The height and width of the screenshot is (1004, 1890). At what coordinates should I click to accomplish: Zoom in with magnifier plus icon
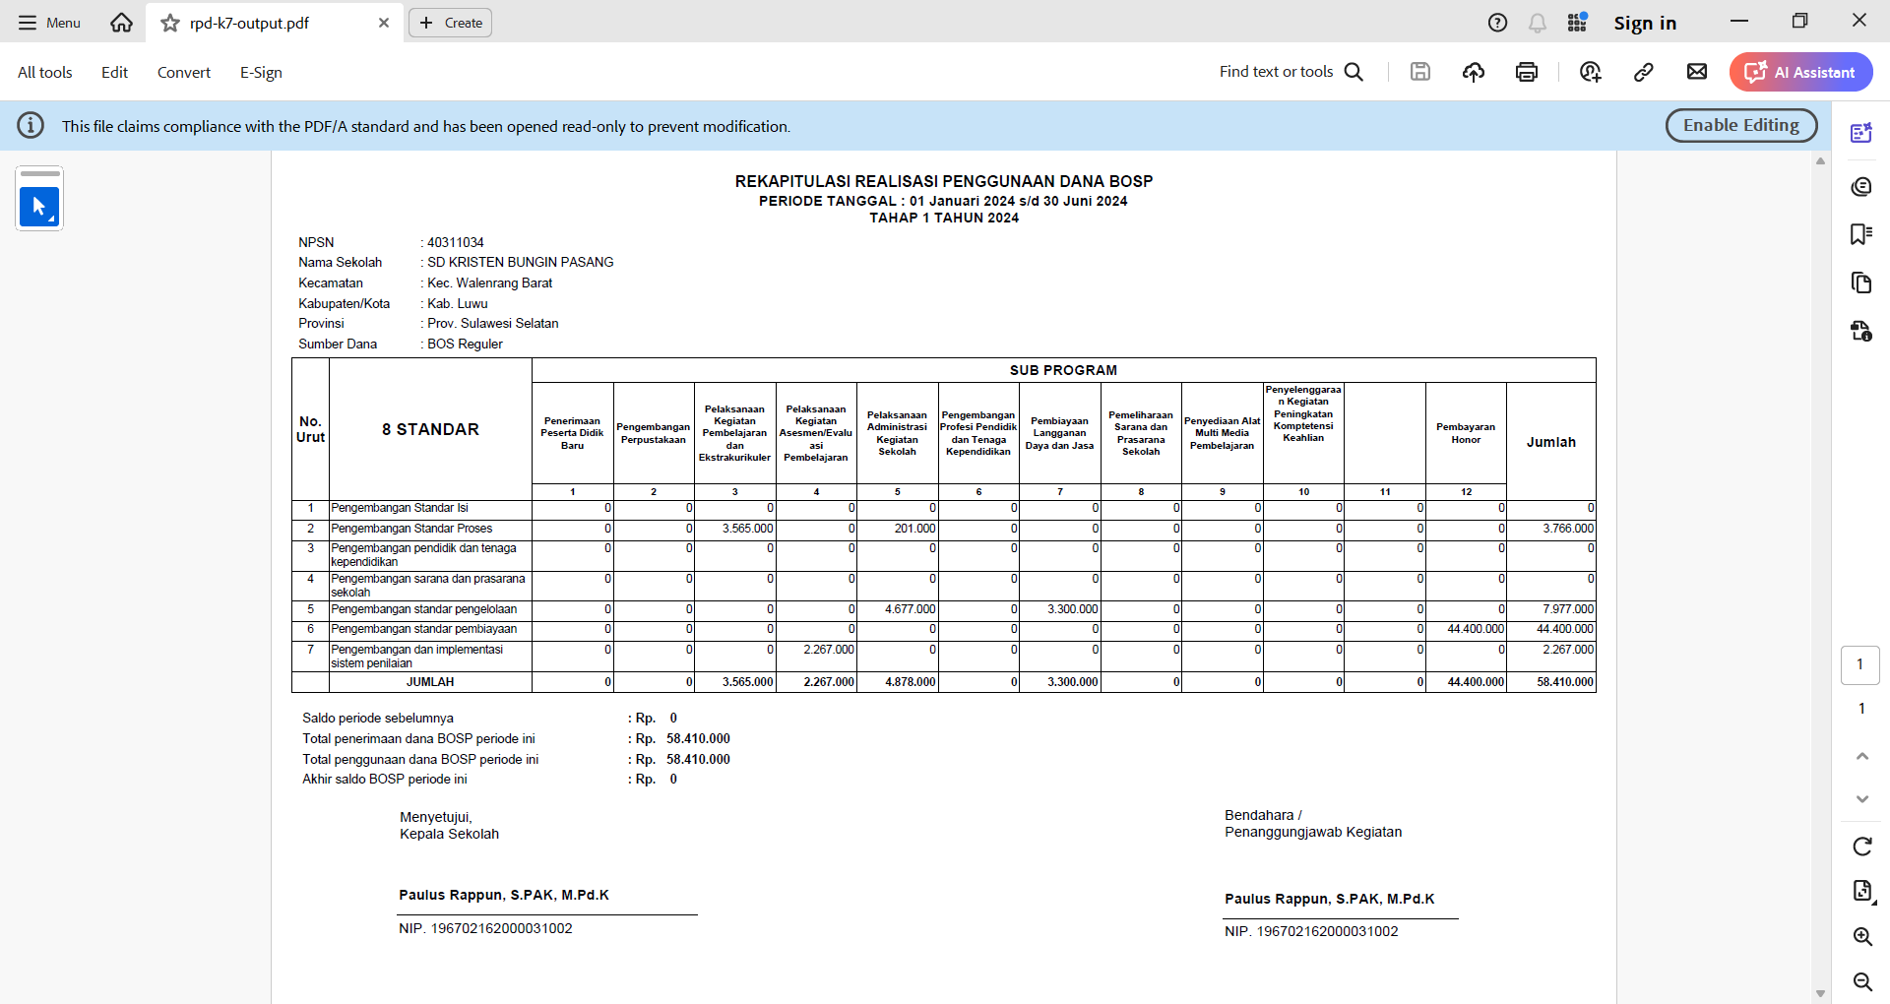(1861, 936)
